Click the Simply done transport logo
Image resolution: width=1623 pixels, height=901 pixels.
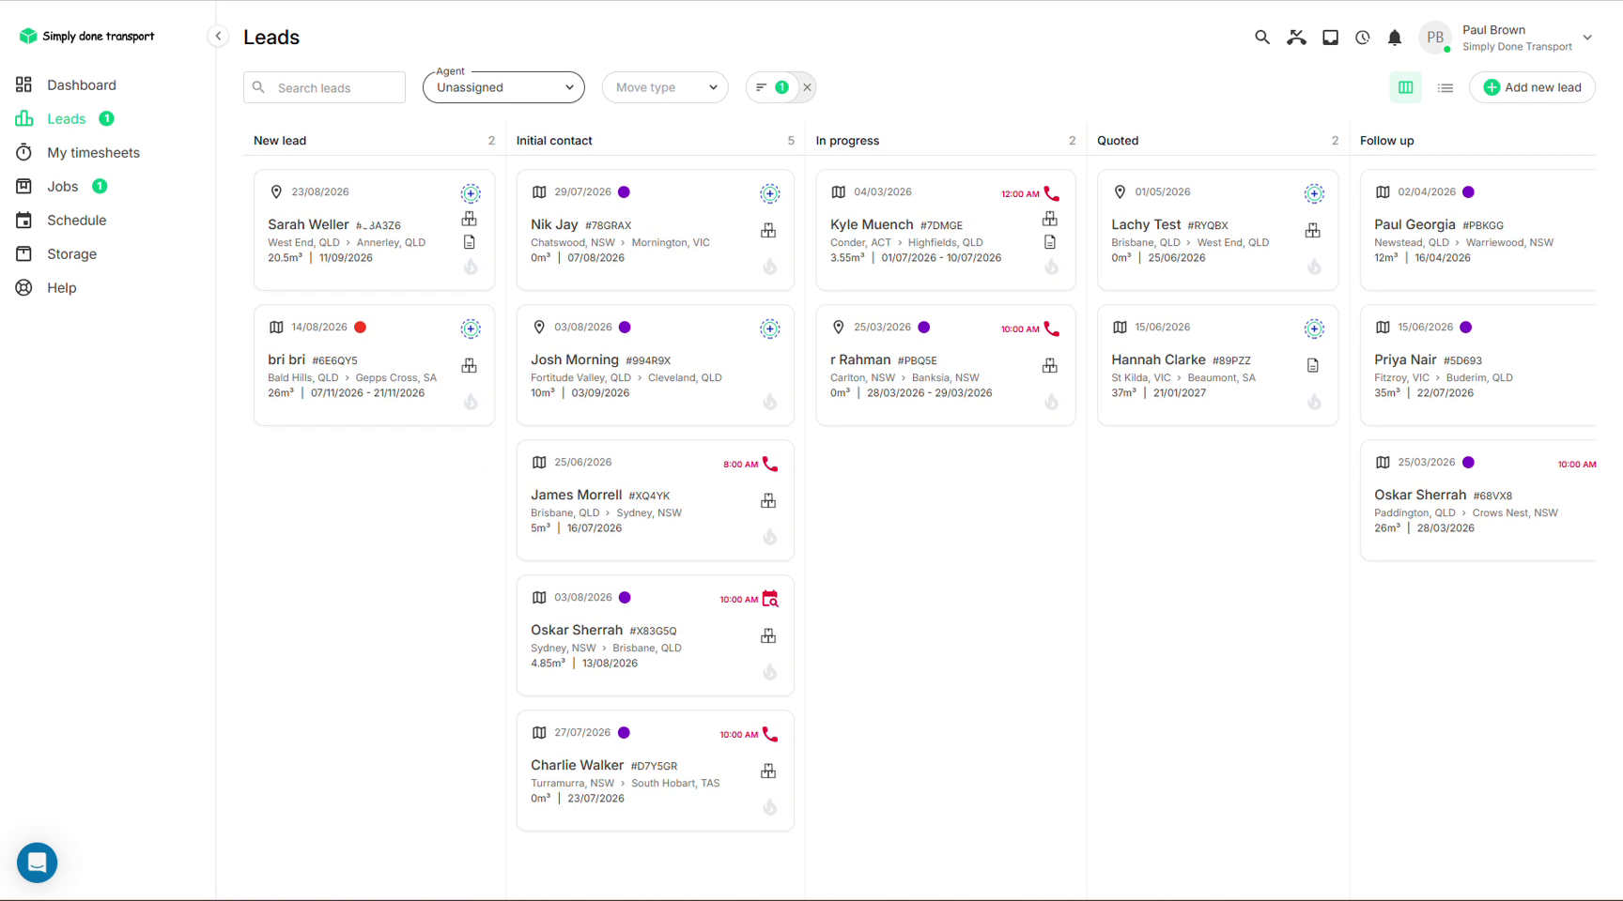point(86,36)
